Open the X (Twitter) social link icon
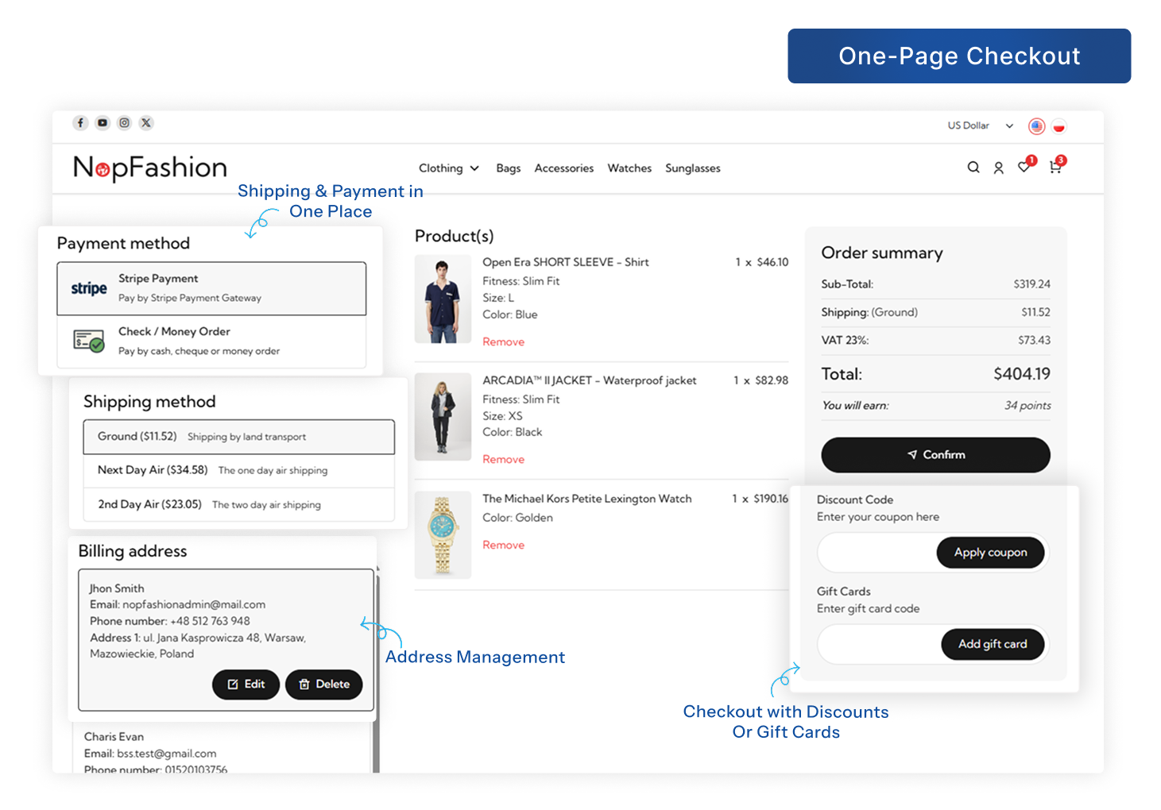The width and height of the screenshot is (1161, 810). click(x=146, y=123)
